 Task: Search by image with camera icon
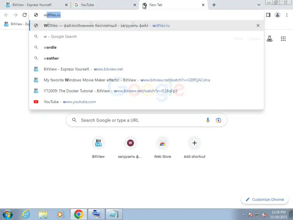(x=218, y=120)
